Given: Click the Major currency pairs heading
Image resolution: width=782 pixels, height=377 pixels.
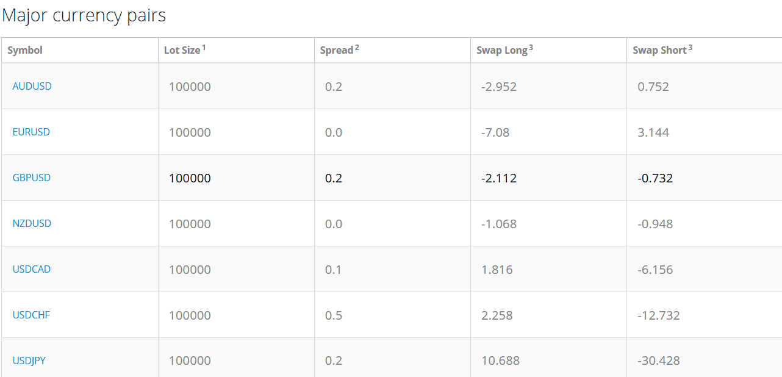Looking at the screenshot, I should [84, 15].
